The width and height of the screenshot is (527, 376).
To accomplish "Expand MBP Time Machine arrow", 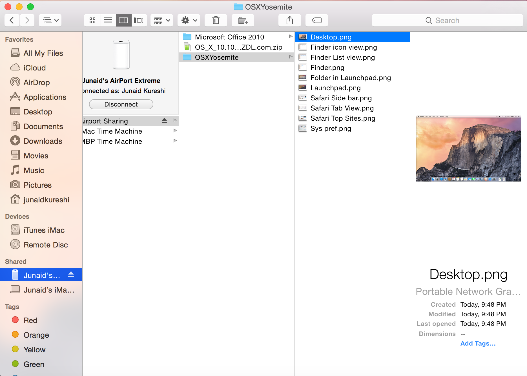I will (x=175, y=141).
